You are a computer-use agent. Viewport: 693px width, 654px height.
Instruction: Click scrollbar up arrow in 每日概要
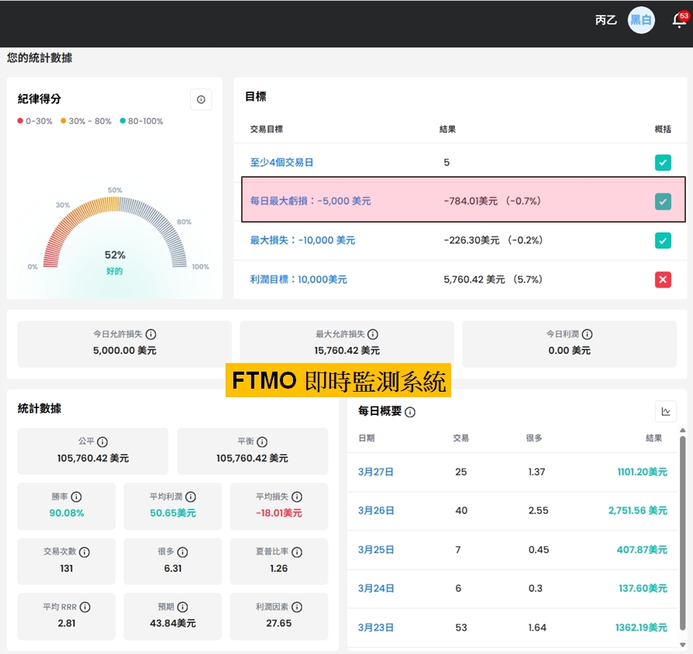[683, 431]
